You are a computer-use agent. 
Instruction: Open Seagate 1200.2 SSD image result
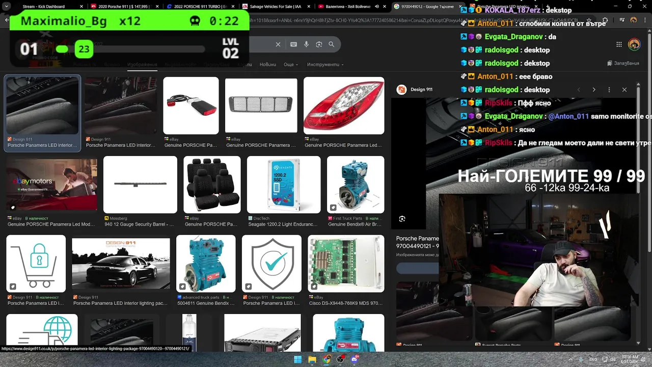[284, 185]
